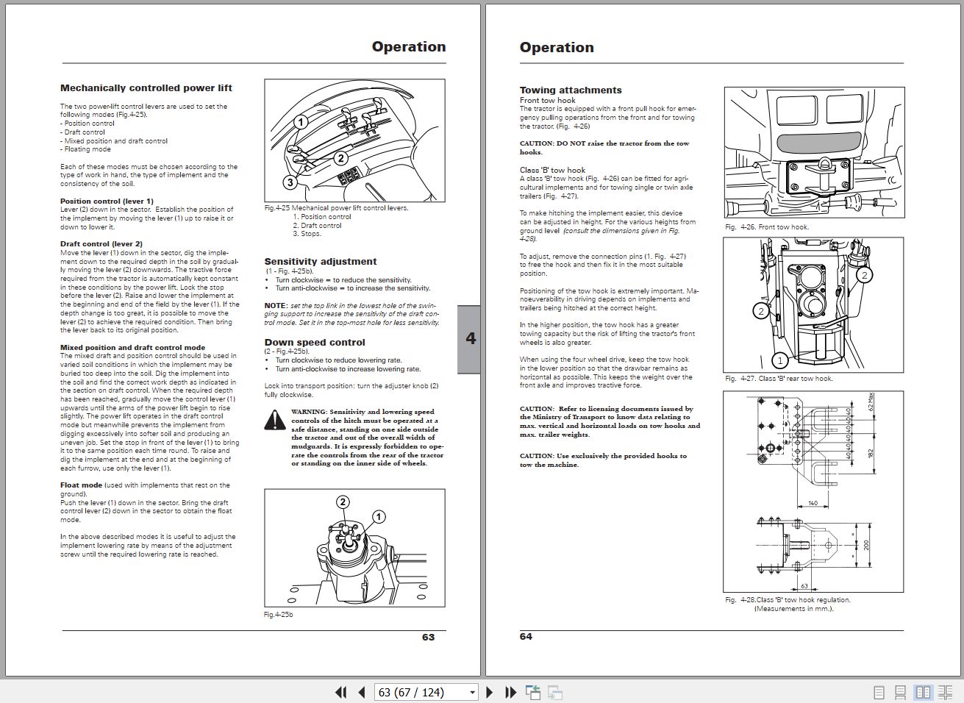Navigate back to the previous view
This screenshot has width=964, height=703.
(x=532, y=692)
